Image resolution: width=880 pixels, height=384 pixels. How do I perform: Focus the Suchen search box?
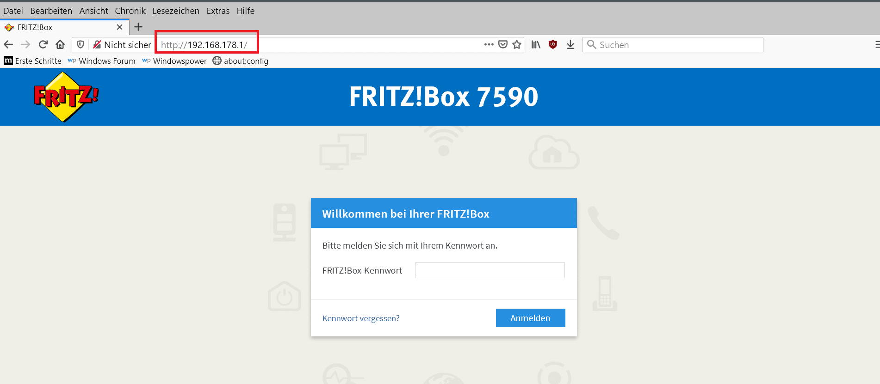[672, 45]
